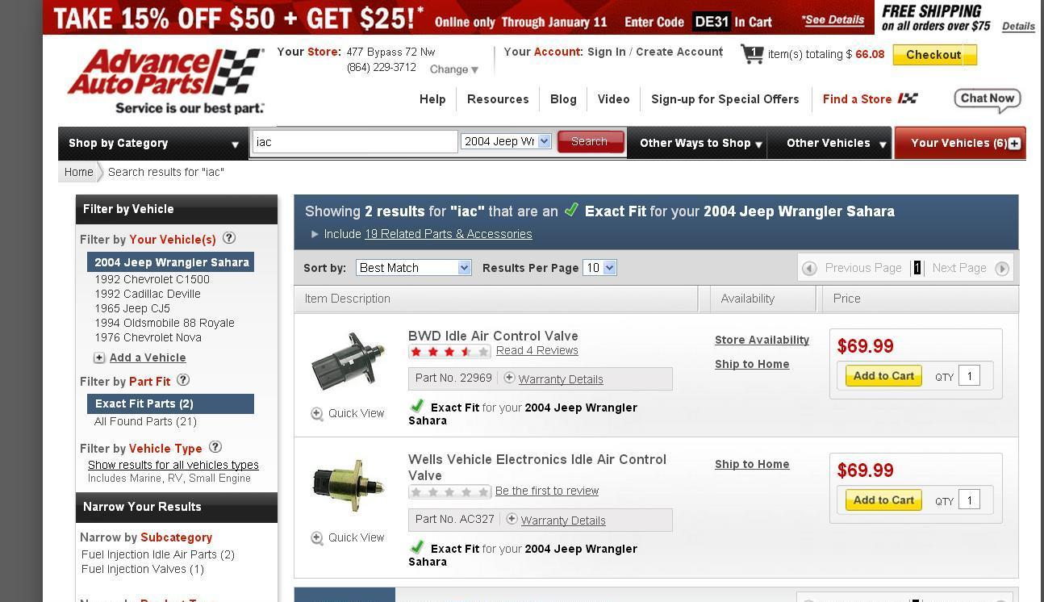Select 1994 Oldsmobile 88 Royale vehicle filter

click(165, 323)
